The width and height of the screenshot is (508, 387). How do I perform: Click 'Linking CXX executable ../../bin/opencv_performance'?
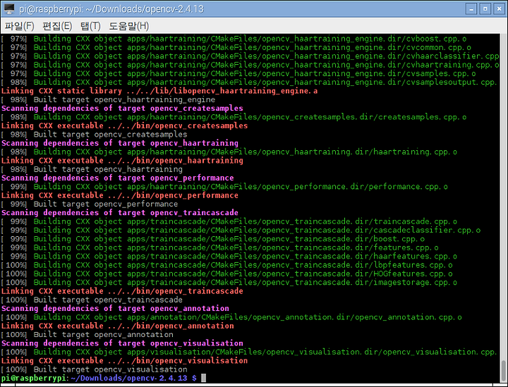point(120,195)
